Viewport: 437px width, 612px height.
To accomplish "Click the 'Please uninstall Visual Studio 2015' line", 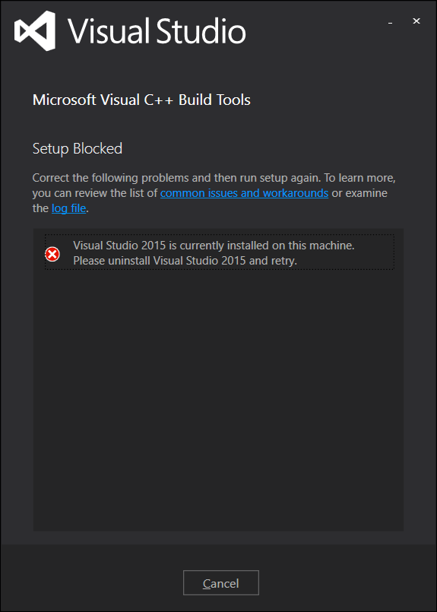I will (x=185, y=261).
